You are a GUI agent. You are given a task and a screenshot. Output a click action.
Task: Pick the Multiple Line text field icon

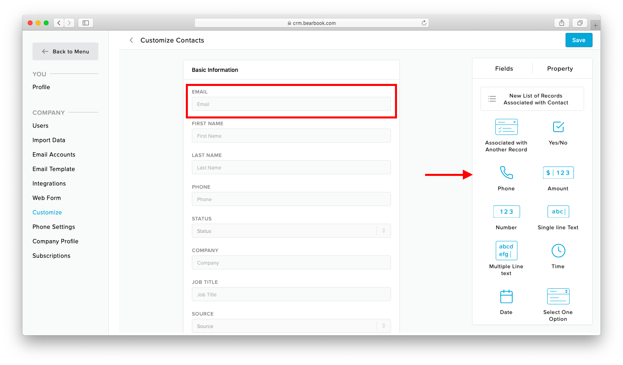coord(506,251)
